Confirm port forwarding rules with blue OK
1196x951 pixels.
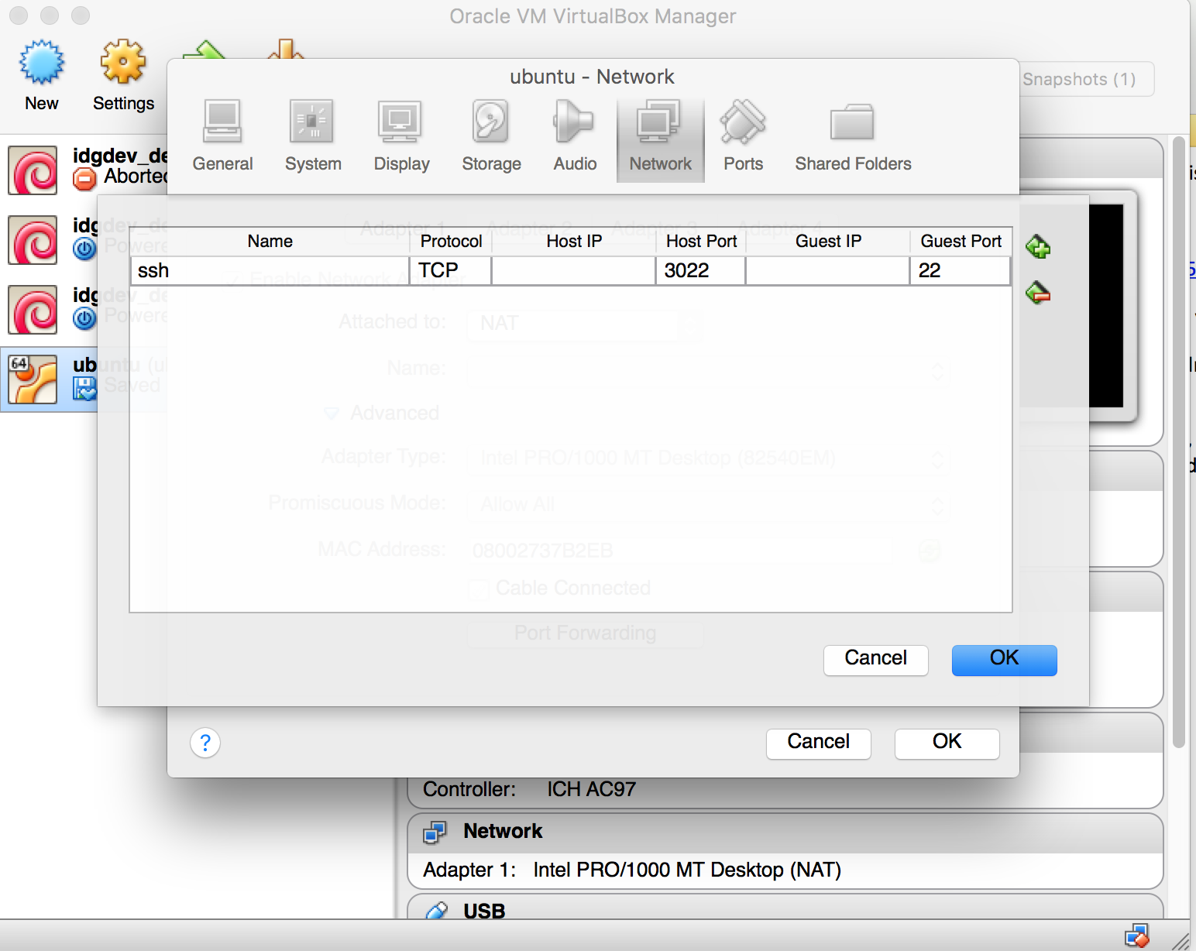click(x=1004, y=660)
